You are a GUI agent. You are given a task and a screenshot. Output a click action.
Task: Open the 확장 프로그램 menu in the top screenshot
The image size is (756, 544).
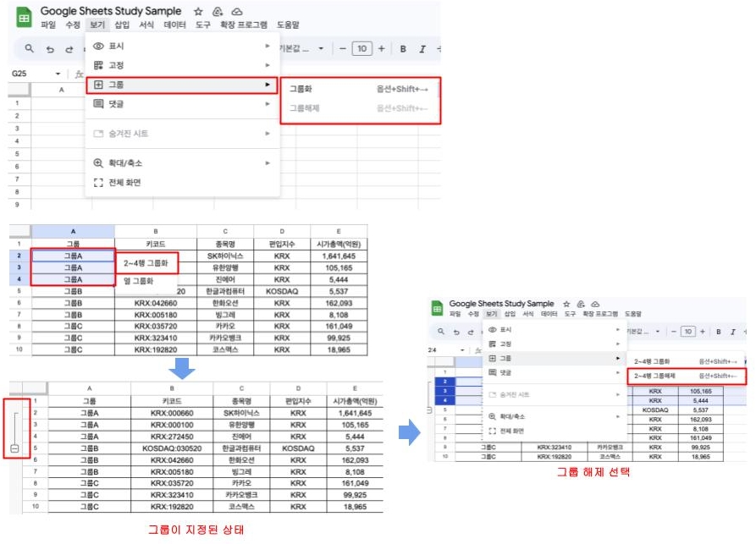coord(244,25)
